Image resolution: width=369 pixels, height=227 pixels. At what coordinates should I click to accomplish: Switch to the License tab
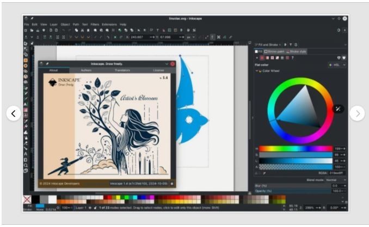pyautogui.click(x=158, y=70)
